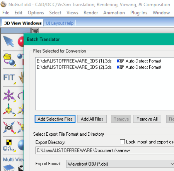The image size is (174, 171).
Task: Click the Remove All button
Action: pyautogui.click(x=147, y=119)
